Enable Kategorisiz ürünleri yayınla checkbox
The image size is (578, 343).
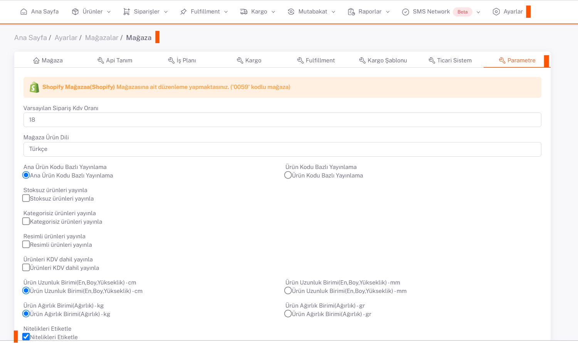[26, 221]
